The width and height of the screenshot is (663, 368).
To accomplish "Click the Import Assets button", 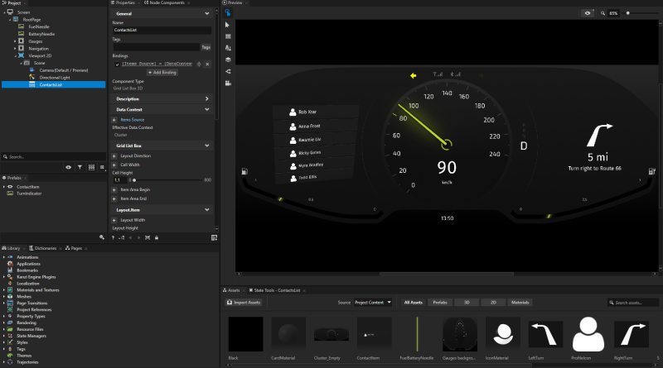I will coord(244,303).
